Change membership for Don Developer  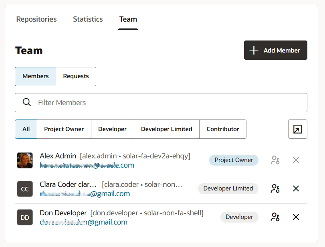275,217
